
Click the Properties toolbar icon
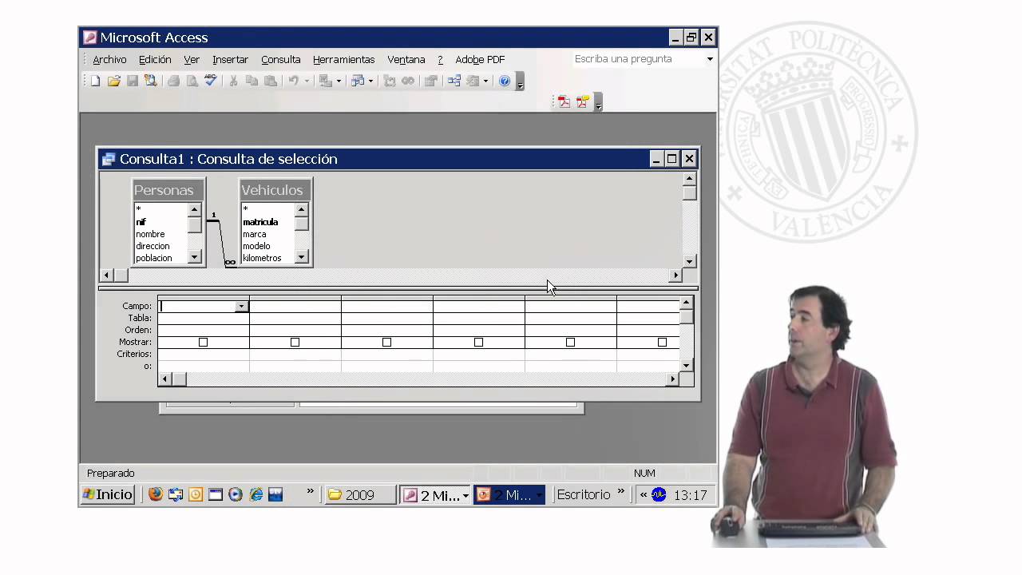(x=431, y=81)
